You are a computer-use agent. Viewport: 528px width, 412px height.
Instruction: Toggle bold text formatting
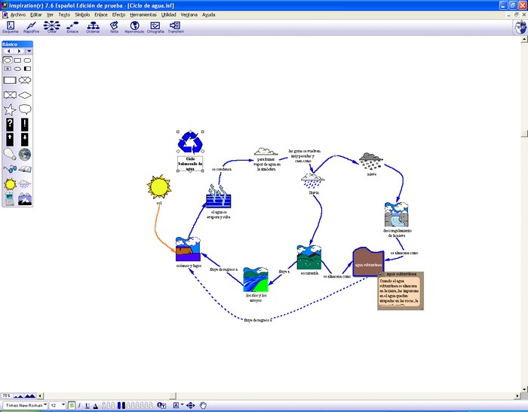point(72,406)
